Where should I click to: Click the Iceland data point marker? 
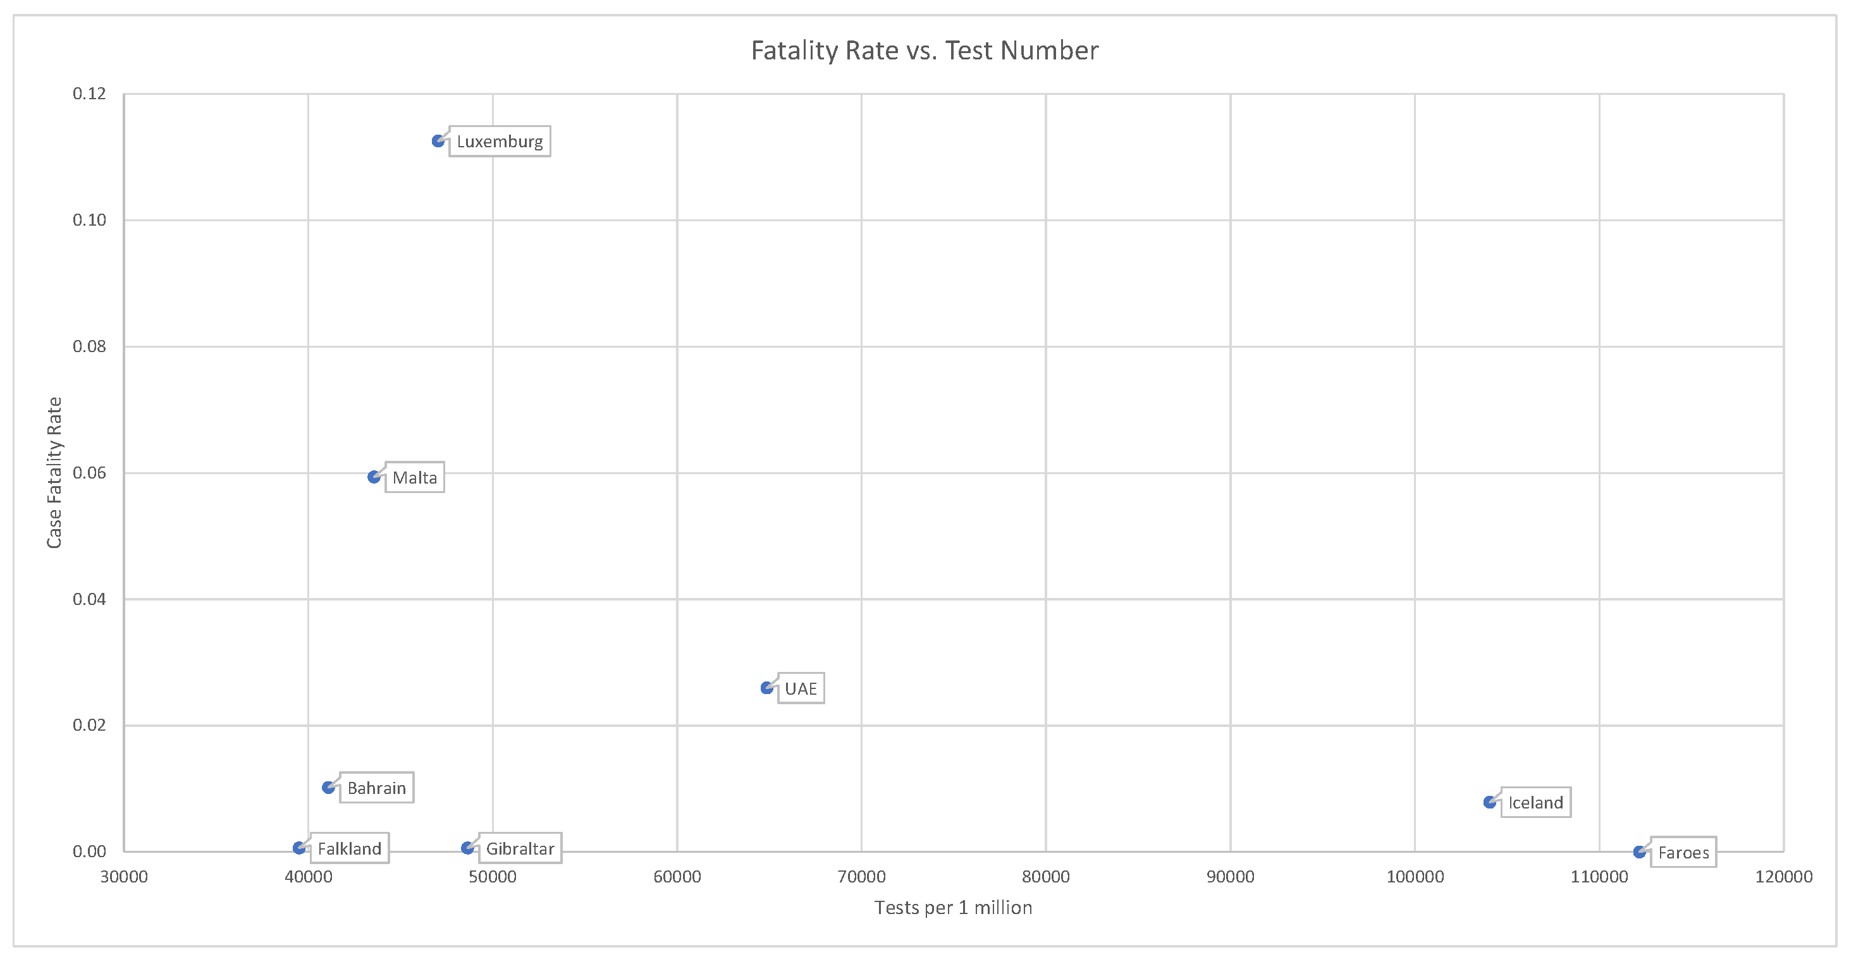1489,803
